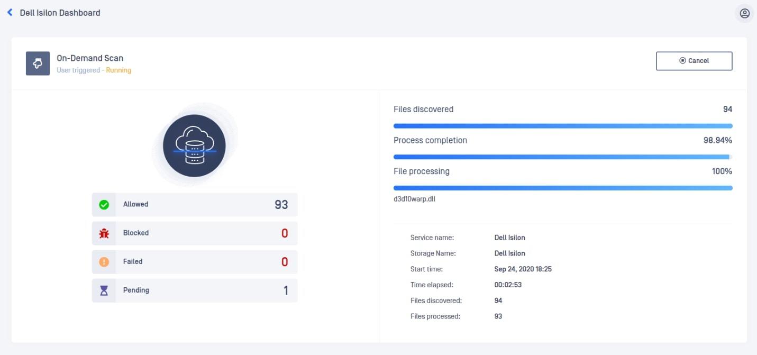
Task: Click the orange Running status text
Action: (x=118, y=70)
